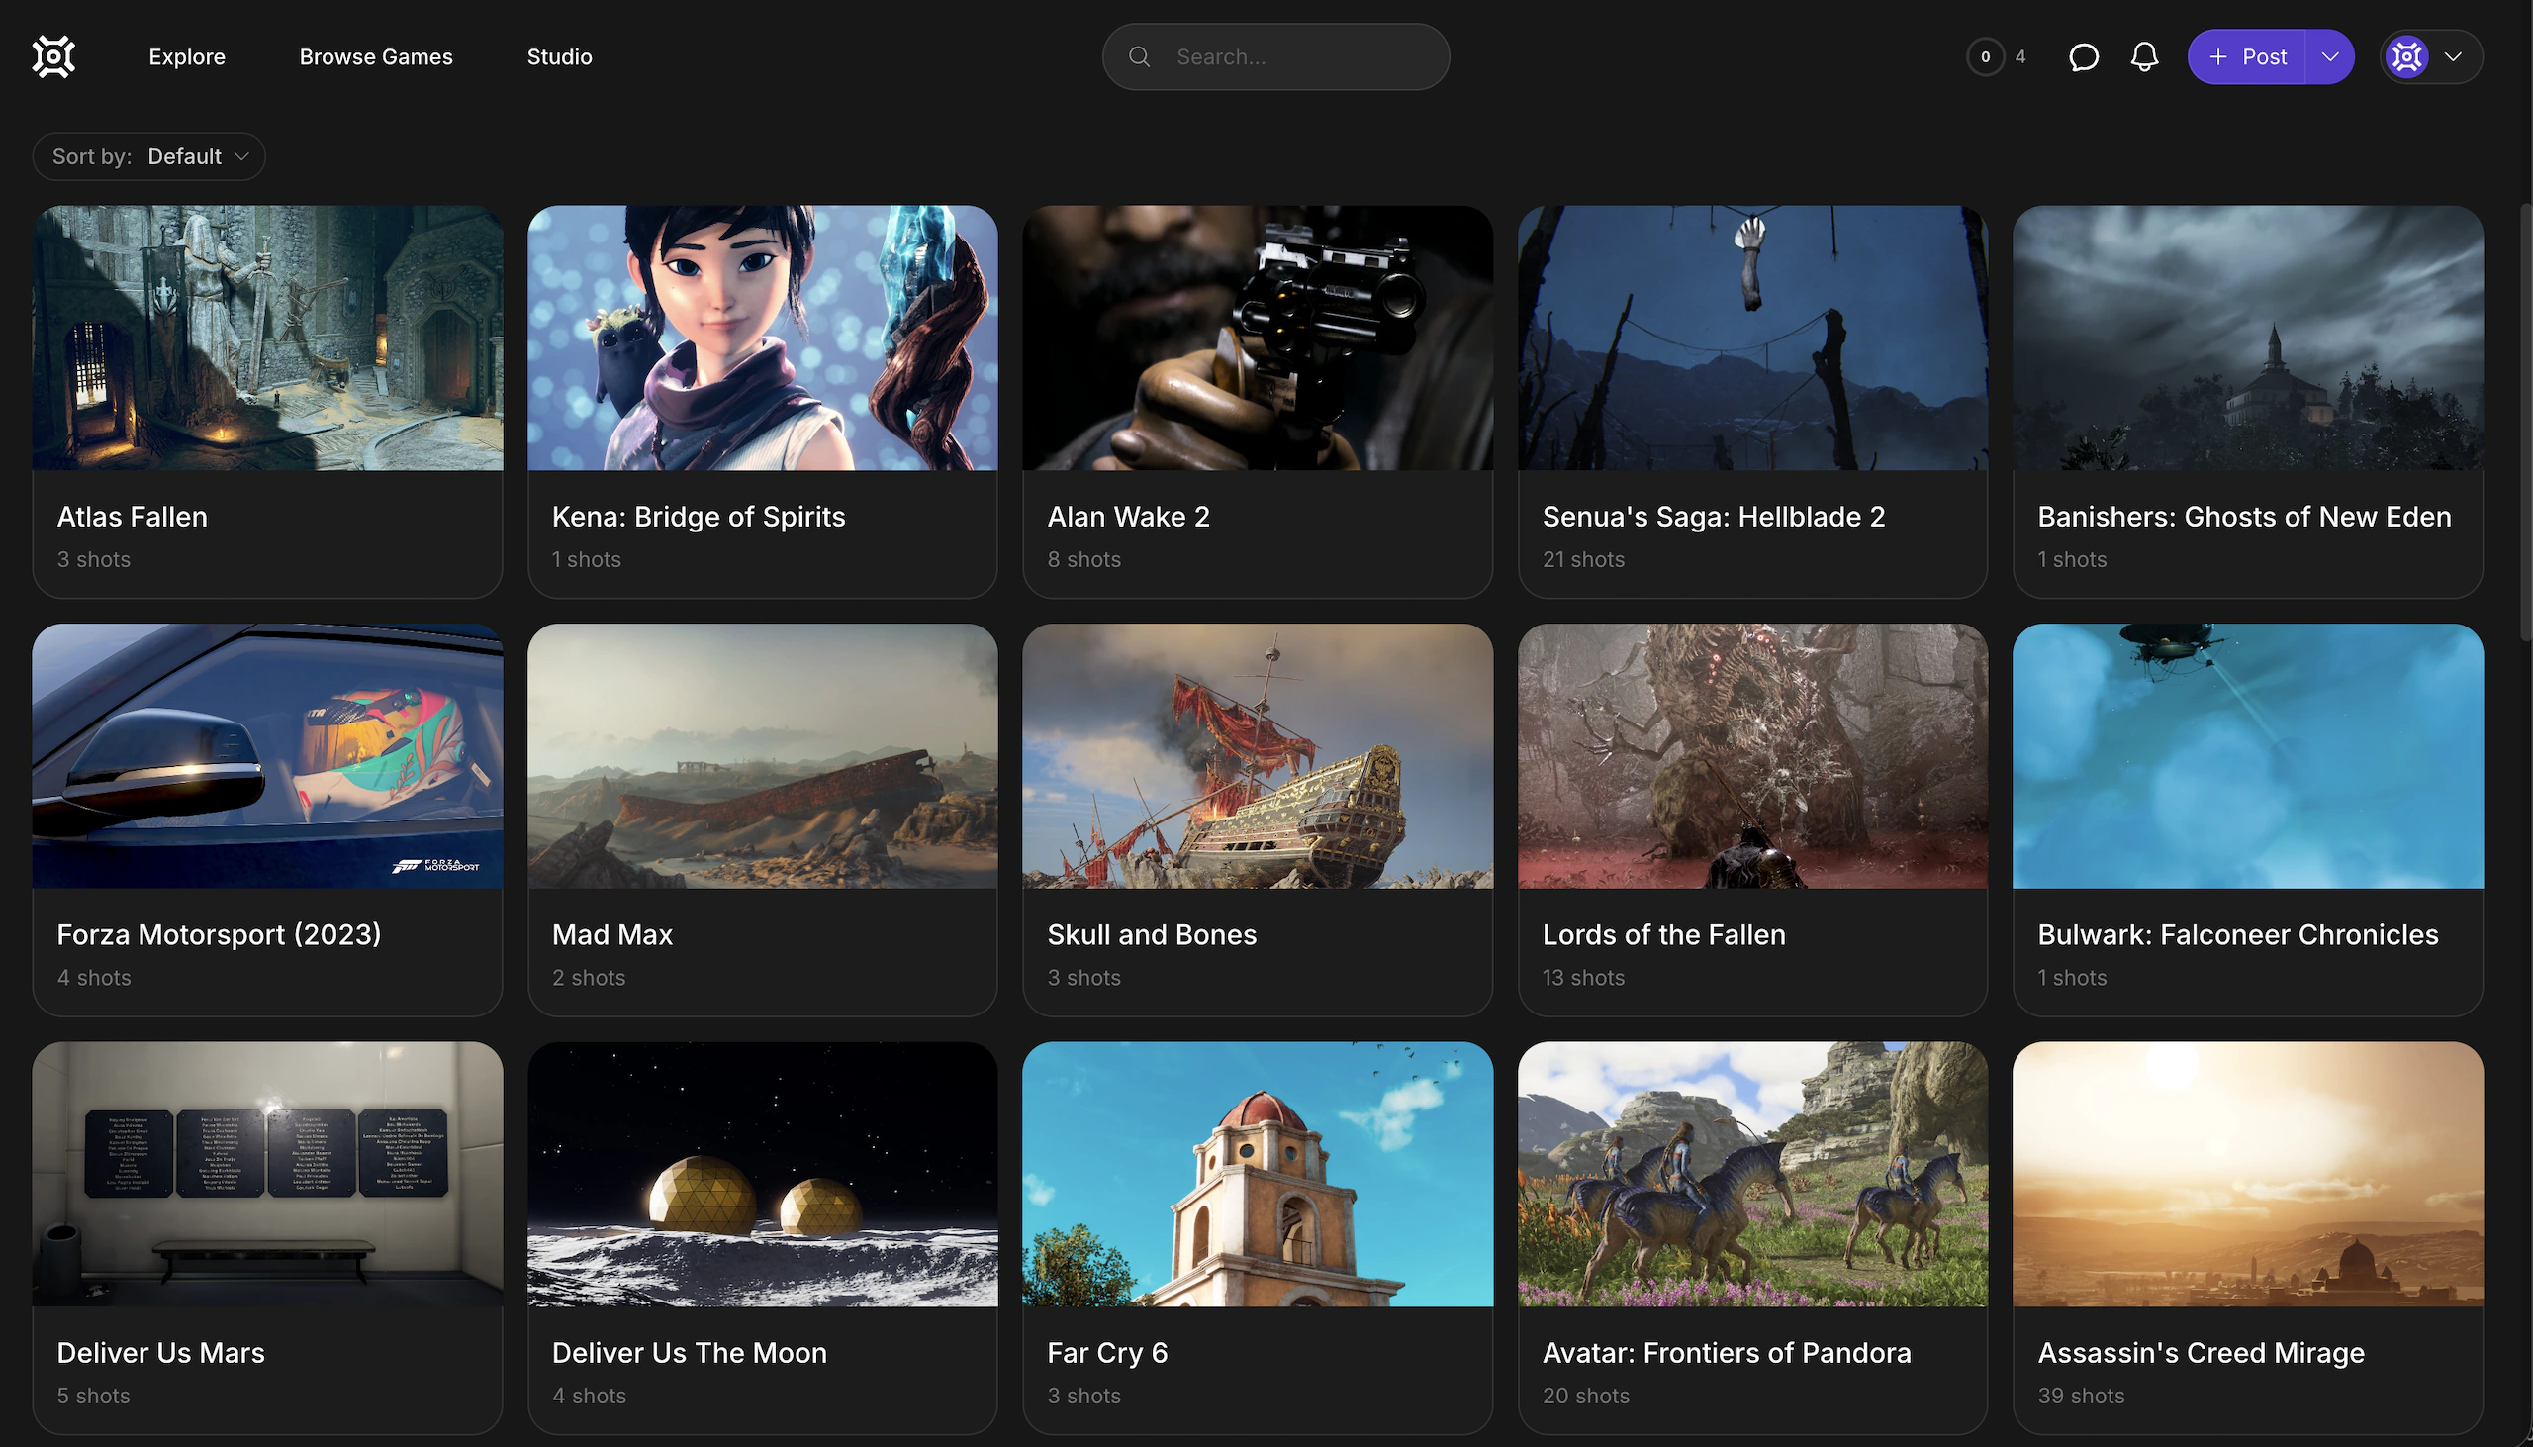Click the Kena: Bridge of Spirits title
Screen dimensions: 2533x1447
click(x=699, y=517)
